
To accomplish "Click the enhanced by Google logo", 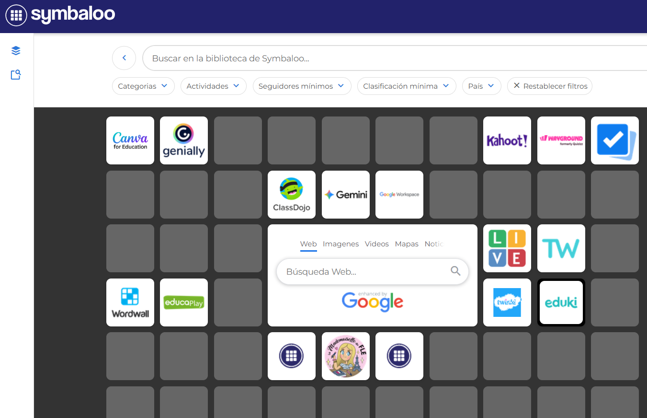I will coord(373,302).
